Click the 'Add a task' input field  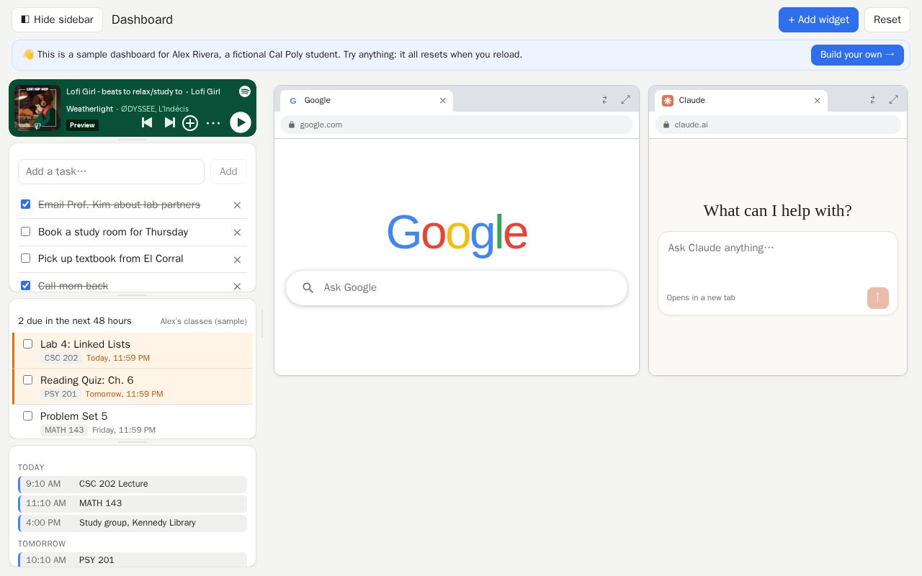(111, 171)
